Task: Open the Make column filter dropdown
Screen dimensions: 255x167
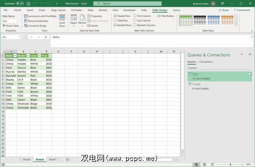Action: (x=16, y=56)
